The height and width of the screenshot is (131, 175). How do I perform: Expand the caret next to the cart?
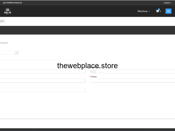pos(160,11)
